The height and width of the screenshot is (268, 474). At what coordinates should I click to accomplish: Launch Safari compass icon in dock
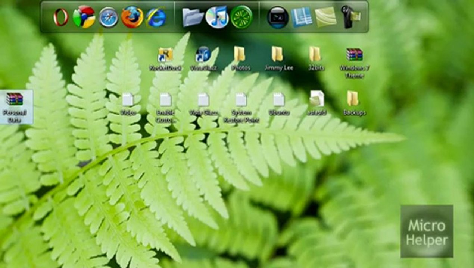tap(109, 17)
